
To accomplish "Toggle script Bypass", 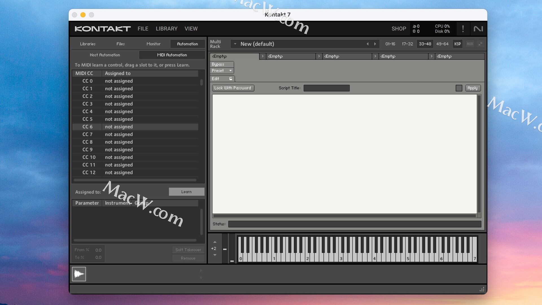I will 222,64.
